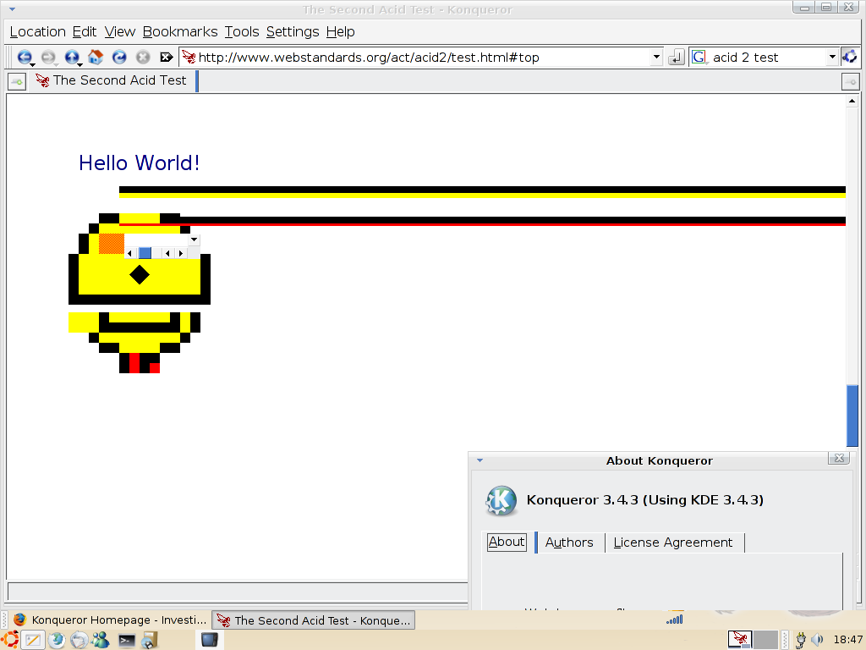Click the black diamond nose of the smiley
Image resolution: width=866 pixels, height=650 pixels.
140,275
